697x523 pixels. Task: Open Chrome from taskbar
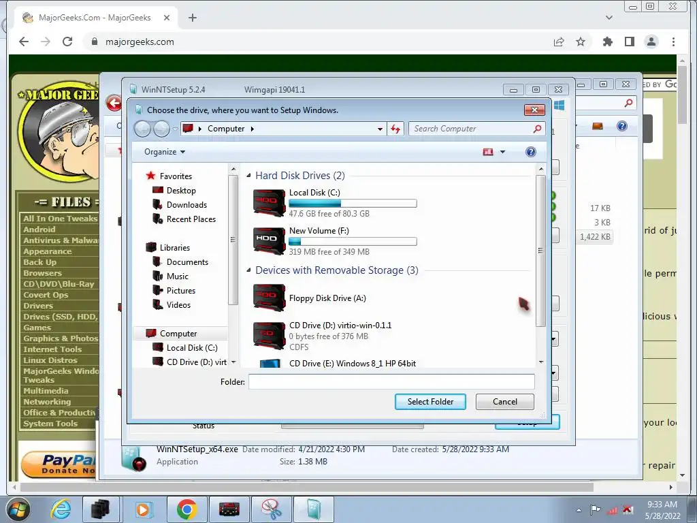point(187,509)
